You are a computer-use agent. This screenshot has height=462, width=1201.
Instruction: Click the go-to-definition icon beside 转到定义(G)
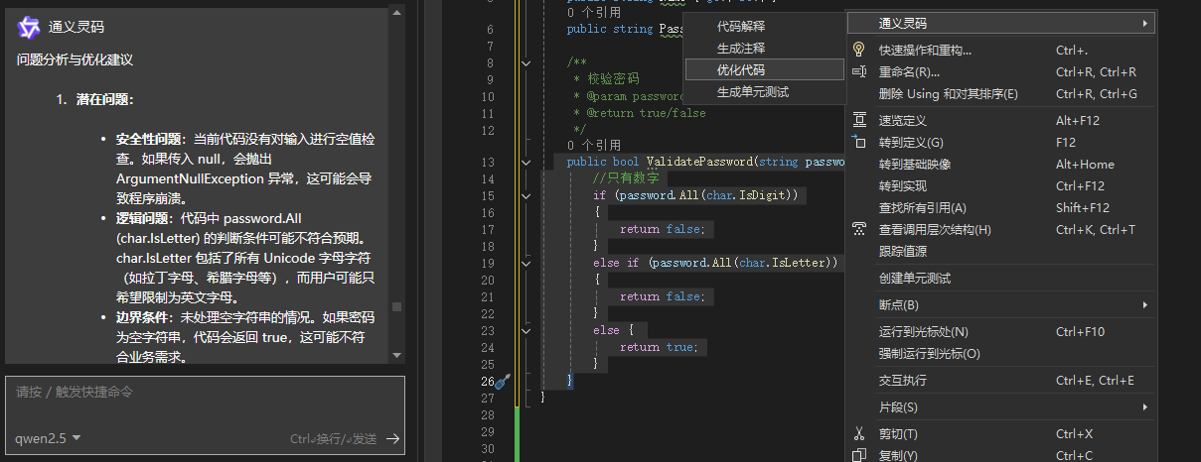coord(859,142)
